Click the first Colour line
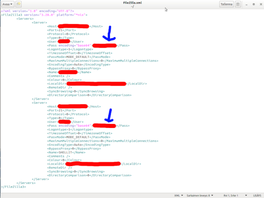The image size is (264, 198). point(64,80)
